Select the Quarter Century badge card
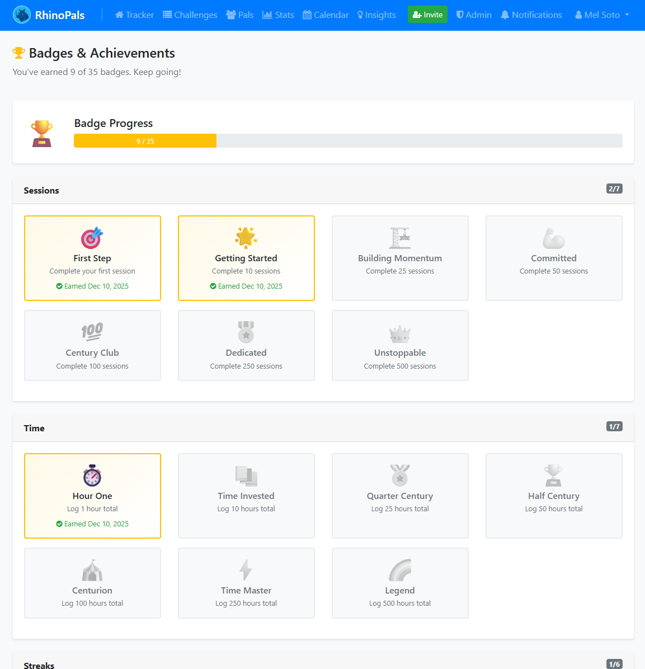 pos(400,496)
